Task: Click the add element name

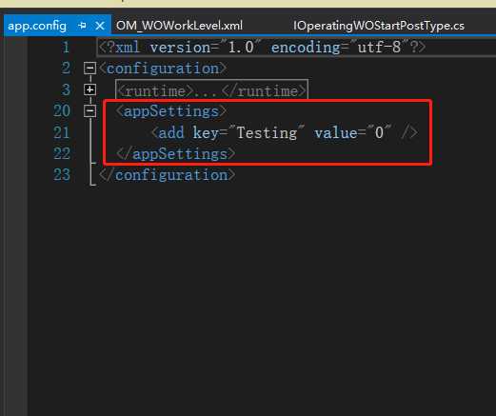Action: [171, 132]
